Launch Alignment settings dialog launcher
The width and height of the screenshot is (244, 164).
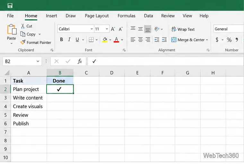click(208, 50)
